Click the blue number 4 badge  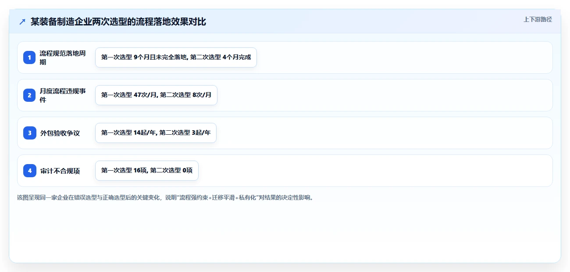(x=30, y=171)
